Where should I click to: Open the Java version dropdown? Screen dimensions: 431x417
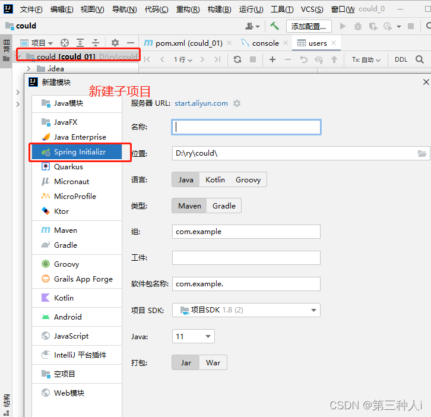pos(193,336)
